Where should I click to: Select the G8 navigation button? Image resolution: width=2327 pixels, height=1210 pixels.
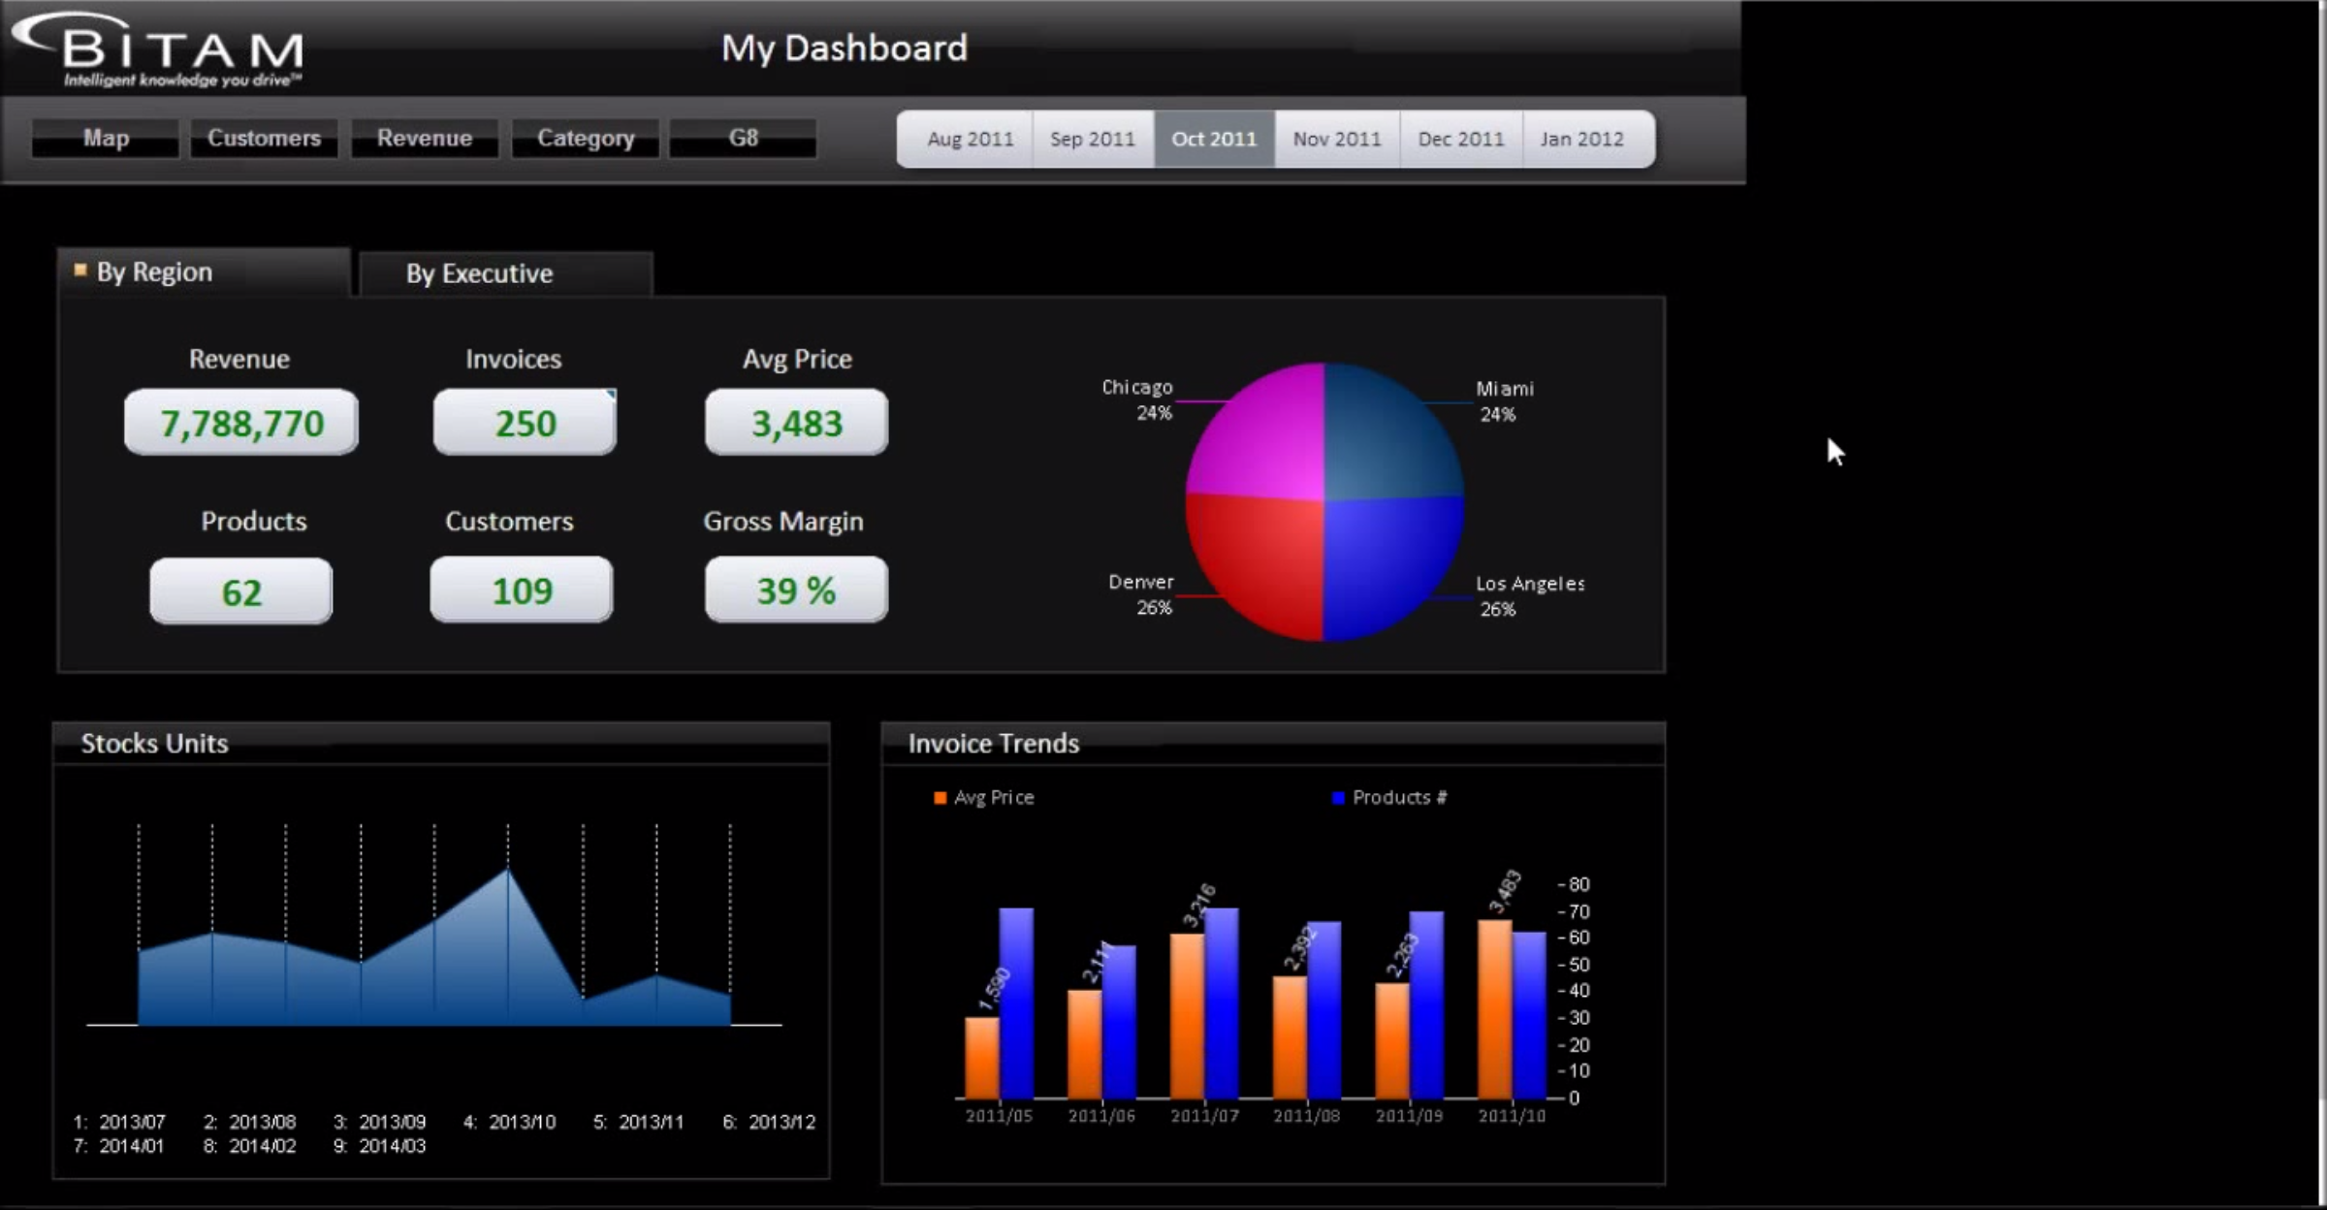743,139
